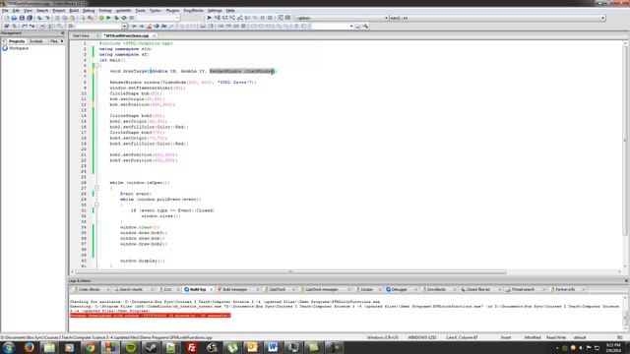Viewport: 630px width, 354px height.
Task: Start debugging with the Debug/Continue arrow
Action: click(210, 18)
